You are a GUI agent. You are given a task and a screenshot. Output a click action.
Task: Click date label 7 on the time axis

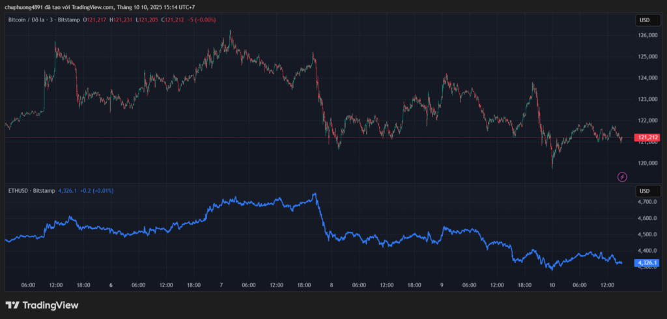[221, 284]
